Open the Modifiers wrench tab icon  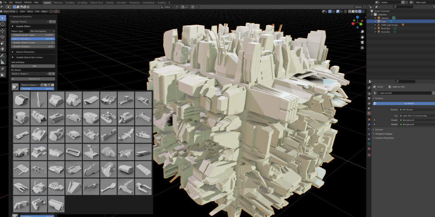coord(369,124)
